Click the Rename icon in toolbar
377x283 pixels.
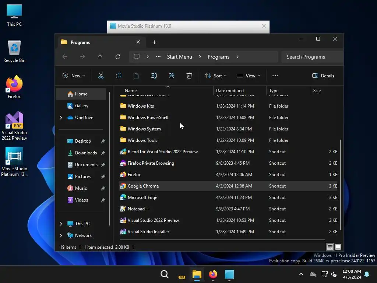click(x=154, y=76)
